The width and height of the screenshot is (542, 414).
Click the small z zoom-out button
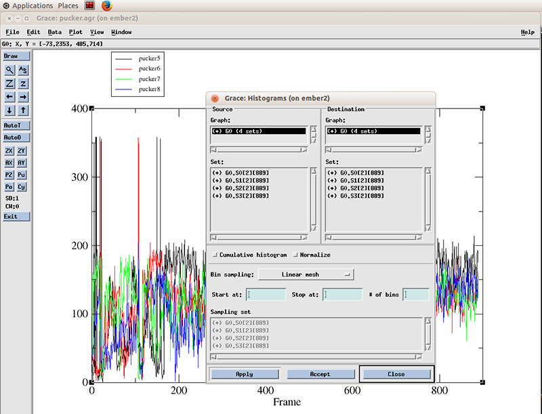click(x=23, y=83)
